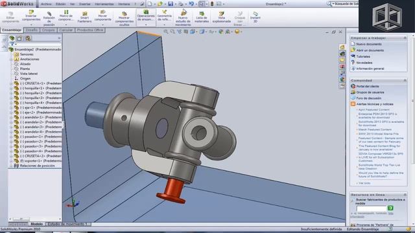The width and height of the screenshot is (415, 233).
Task: Open the Novedades link
Action: [364, 63]
